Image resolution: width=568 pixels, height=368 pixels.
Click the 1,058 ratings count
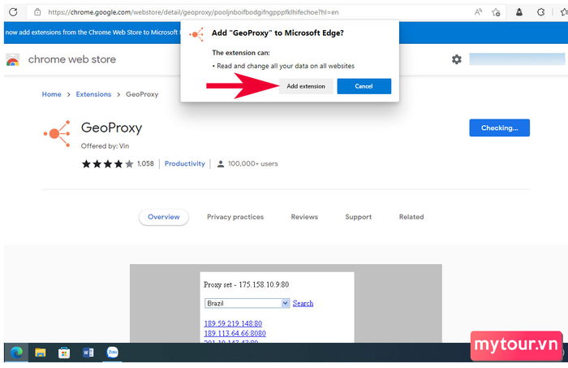[145, 163]
